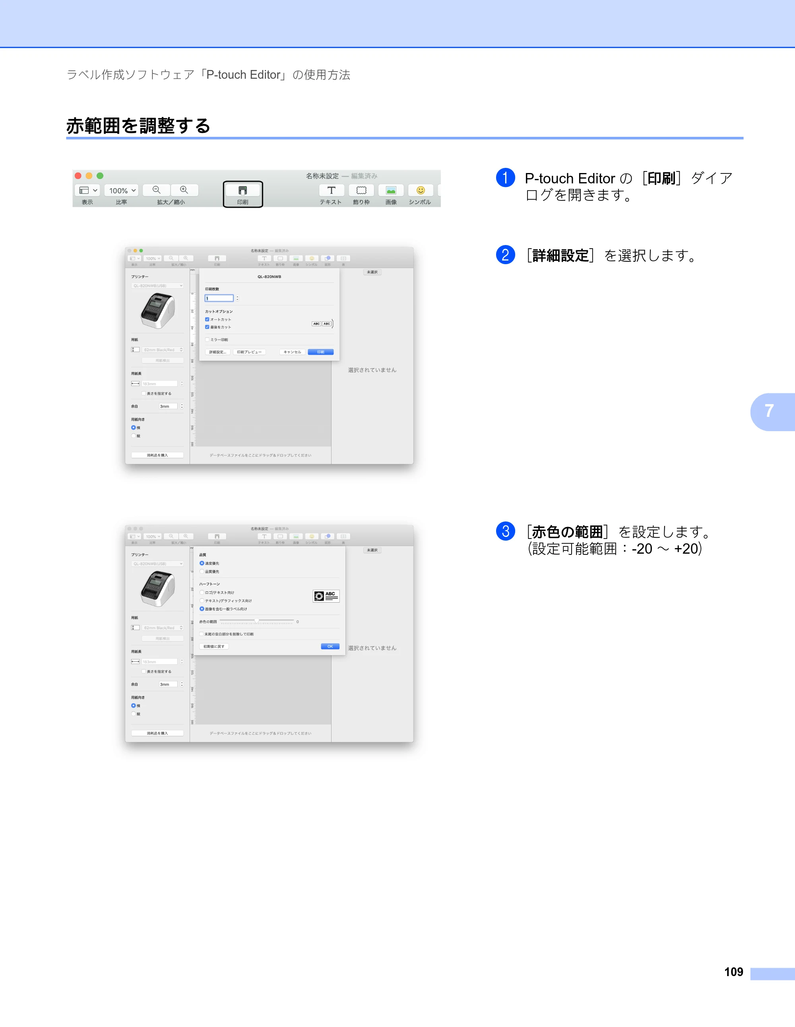Click the 図形 shape icon in the 赤色の範囲 screenshot
The height and width of the screenshot is (1027, 795).
(x=328, y=537)
